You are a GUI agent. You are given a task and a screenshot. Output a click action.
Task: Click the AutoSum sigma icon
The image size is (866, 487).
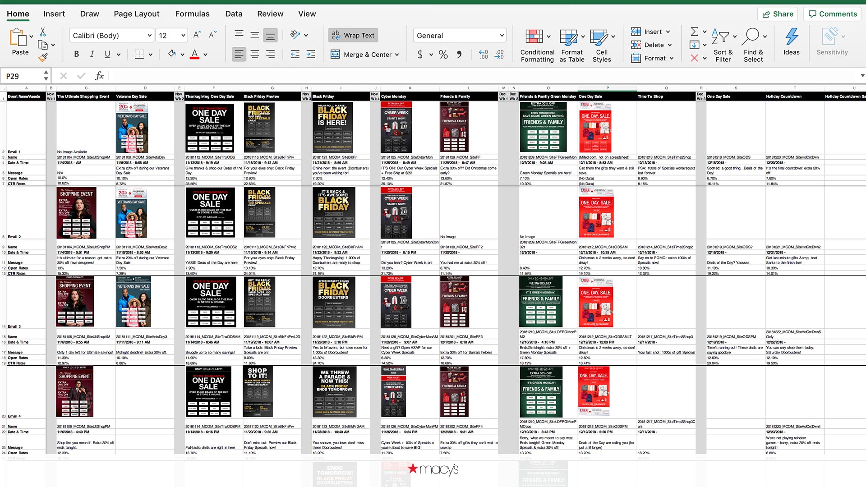[695, 32]
